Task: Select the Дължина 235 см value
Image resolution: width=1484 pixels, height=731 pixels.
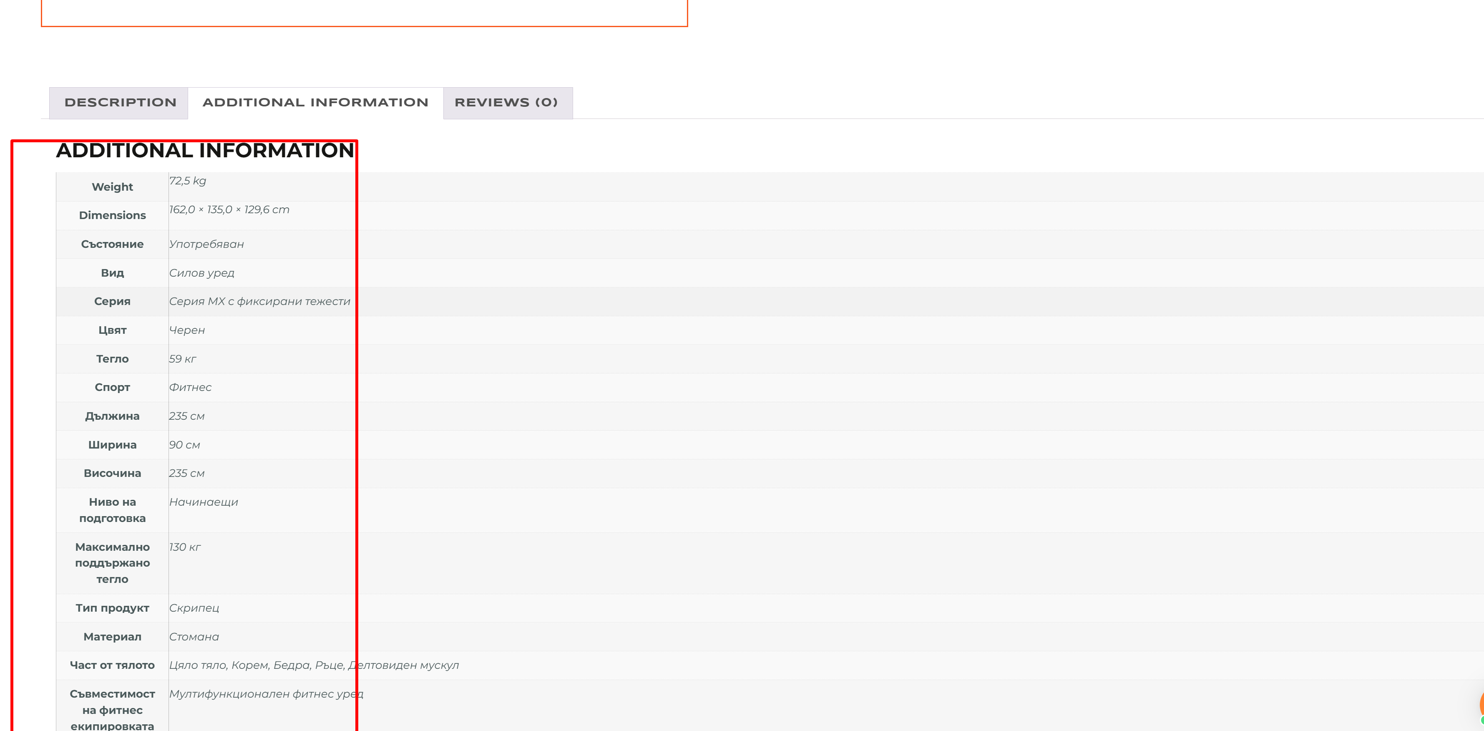Action: click(187, 416)
